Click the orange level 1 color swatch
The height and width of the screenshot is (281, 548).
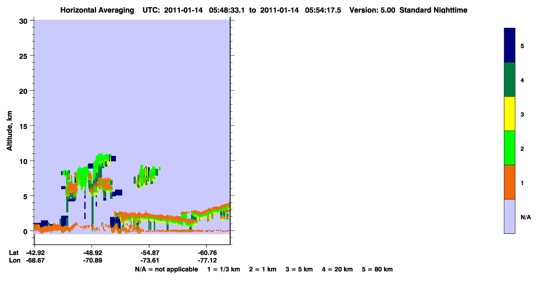tap(510, 182)
